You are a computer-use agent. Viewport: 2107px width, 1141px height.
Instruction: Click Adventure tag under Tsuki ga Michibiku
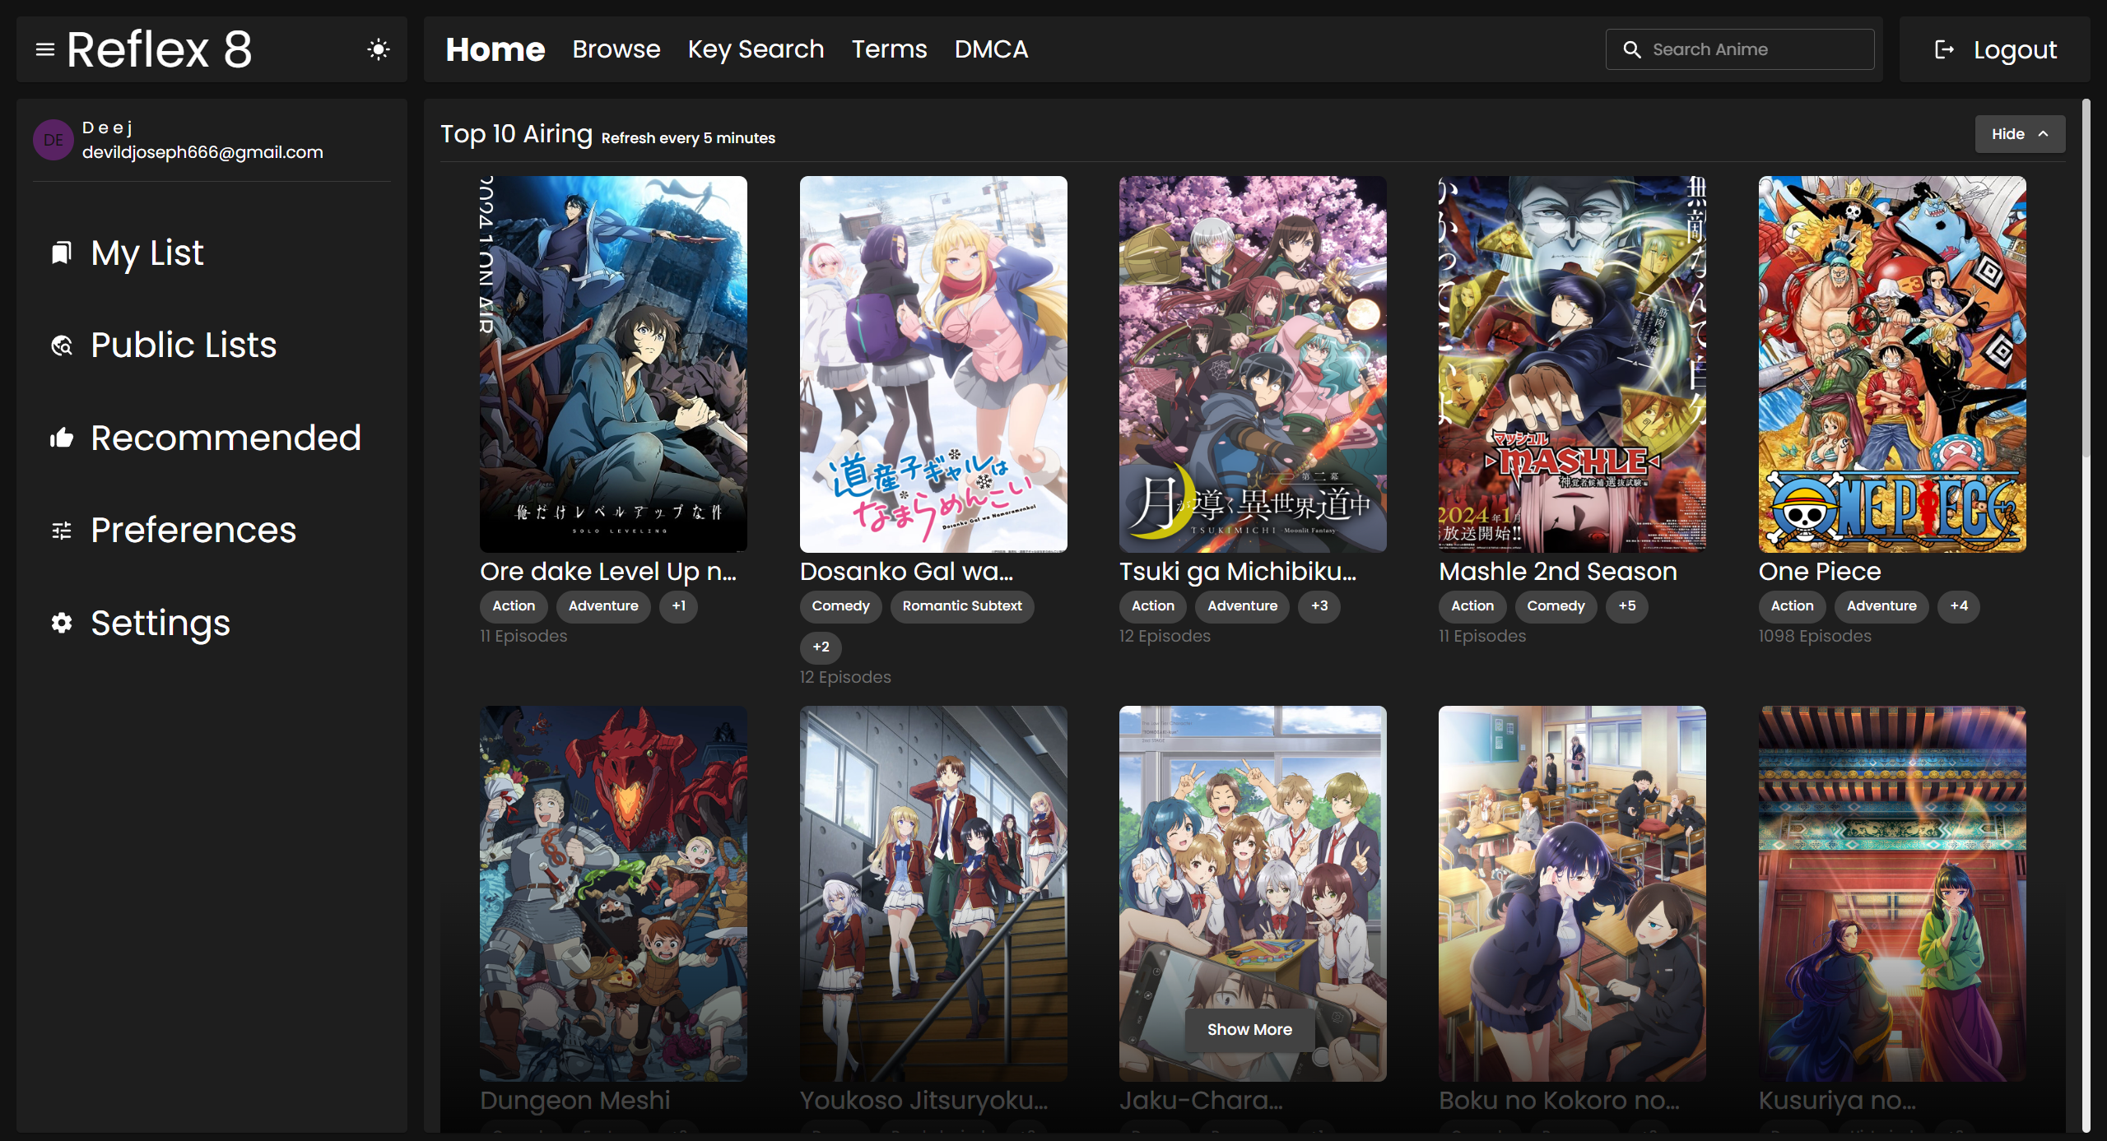point(1243,606)
